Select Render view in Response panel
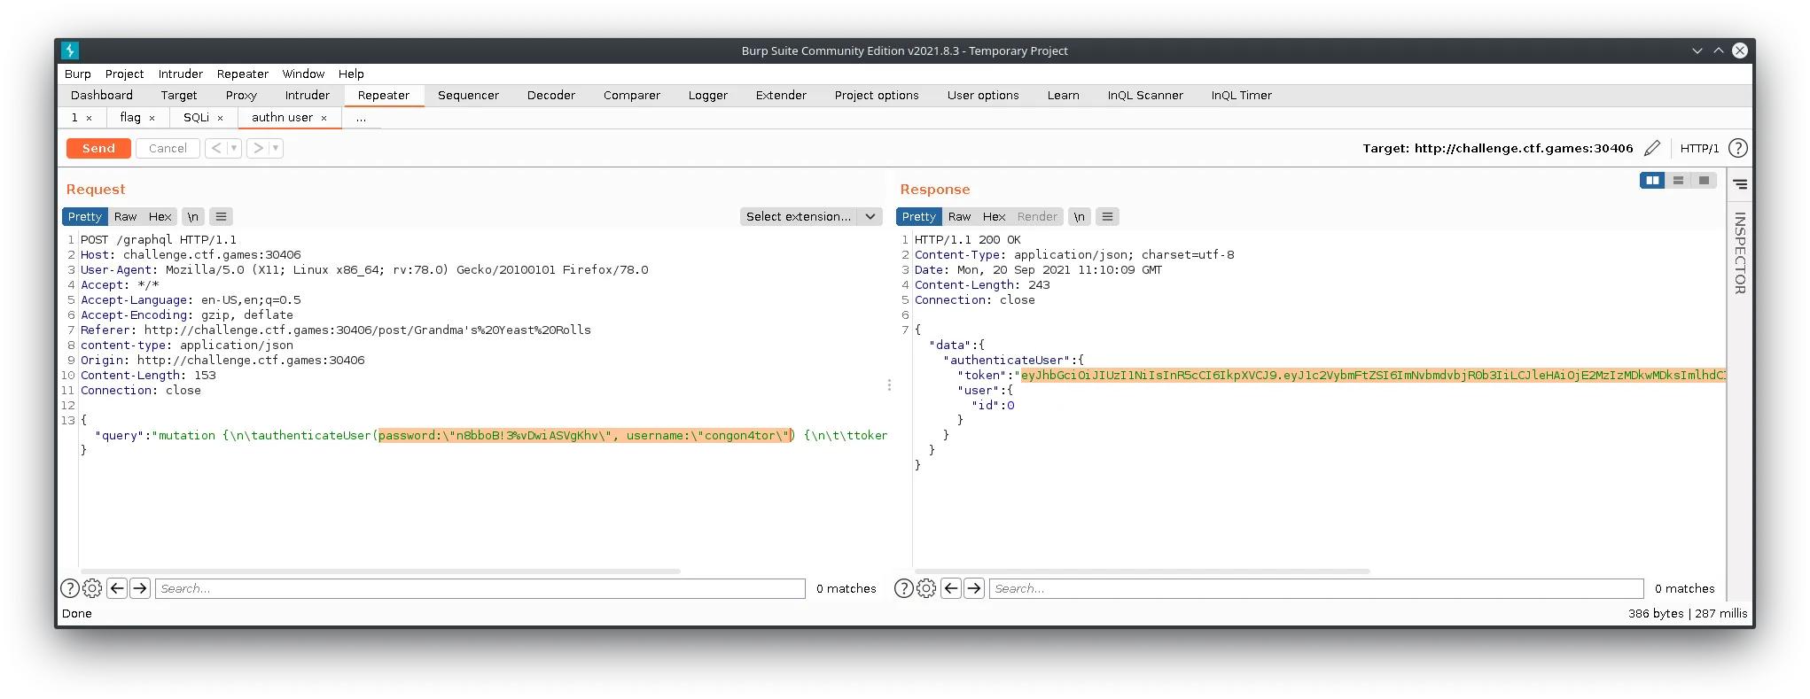Image resolution: width=1810 pixels, height=699 pixels. 1037,216
